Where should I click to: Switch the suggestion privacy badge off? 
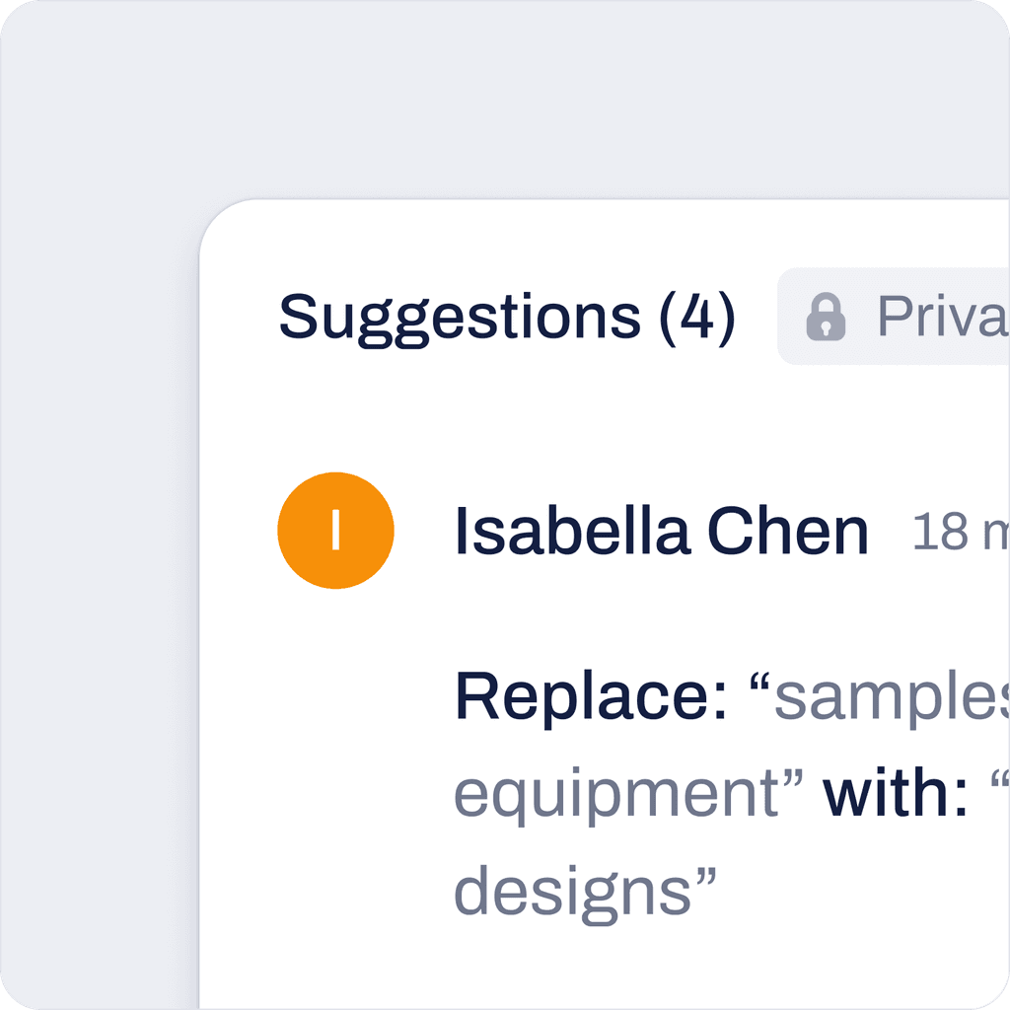pos(898,318)
